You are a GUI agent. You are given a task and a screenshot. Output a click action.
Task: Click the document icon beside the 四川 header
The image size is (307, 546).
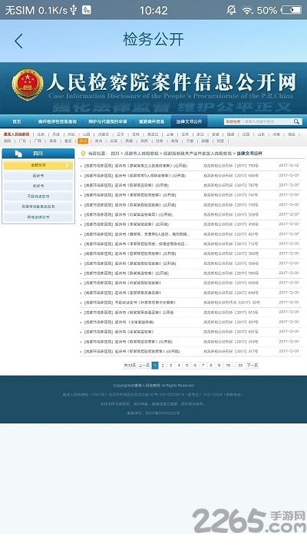click(x=18, y=154)
